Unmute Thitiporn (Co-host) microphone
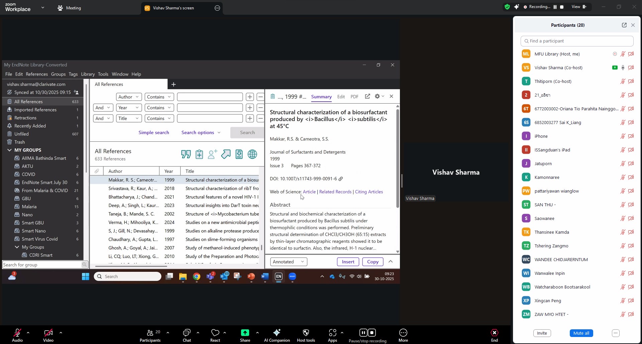642x344 pixels. (623, 81)
